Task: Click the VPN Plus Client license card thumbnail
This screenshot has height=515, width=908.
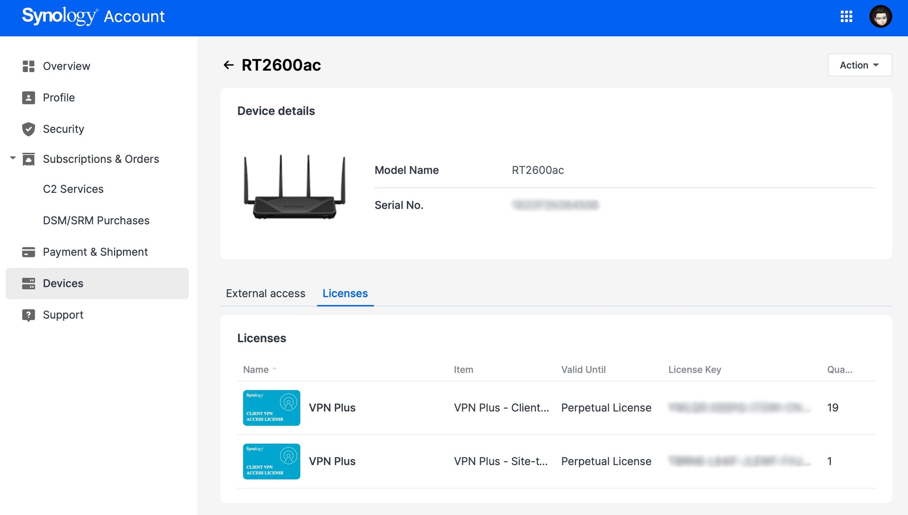Action: pyautogui.click(x=271, y=408)
